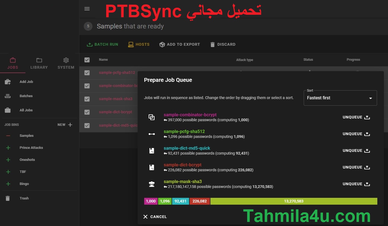Open sample-dict-md5-quick link in queue

point(187,148)
